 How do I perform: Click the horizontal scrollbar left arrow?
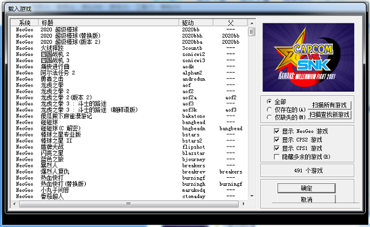tap(14, 204)
